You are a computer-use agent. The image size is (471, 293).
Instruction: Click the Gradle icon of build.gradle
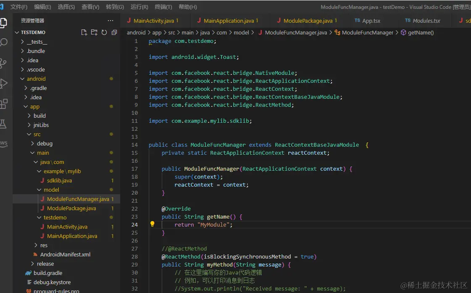click(29, 273)
